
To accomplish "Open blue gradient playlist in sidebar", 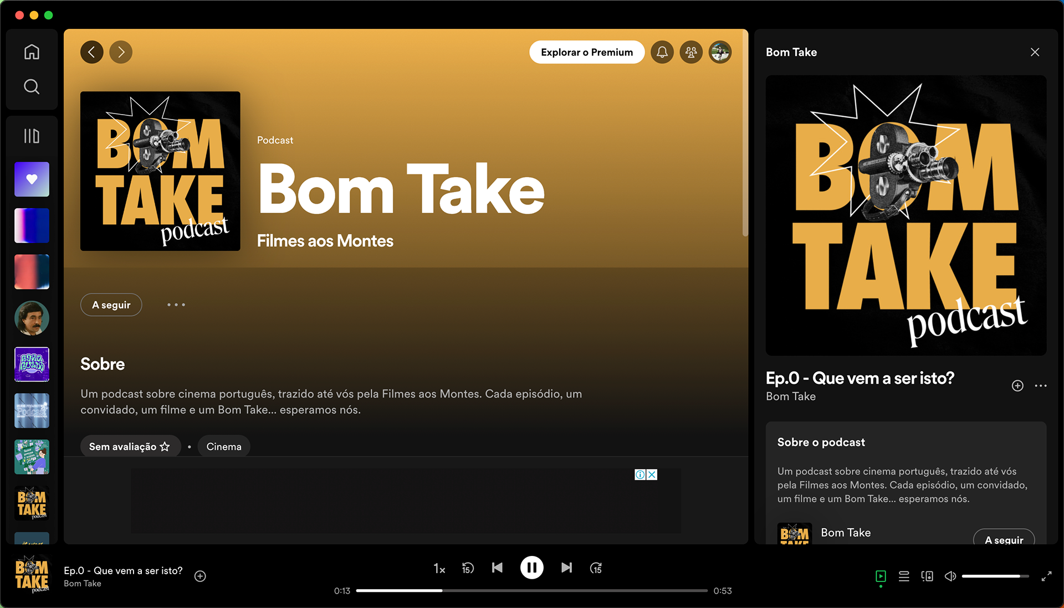I will [x=32, y=226].
